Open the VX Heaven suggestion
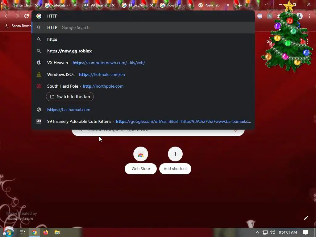The image size is (316, 237). click(143, 63)
